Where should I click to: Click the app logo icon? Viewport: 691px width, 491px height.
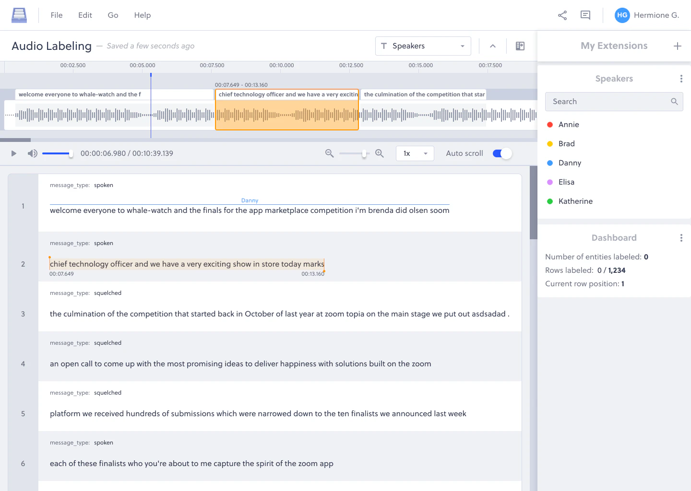click(x=19, y=15)
